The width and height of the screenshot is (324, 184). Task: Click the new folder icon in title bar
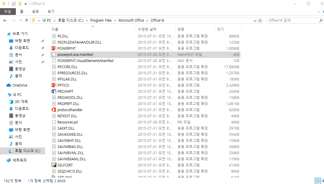20,4
